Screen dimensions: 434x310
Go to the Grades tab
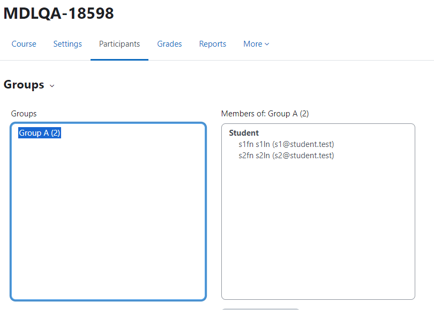[169, 44]
